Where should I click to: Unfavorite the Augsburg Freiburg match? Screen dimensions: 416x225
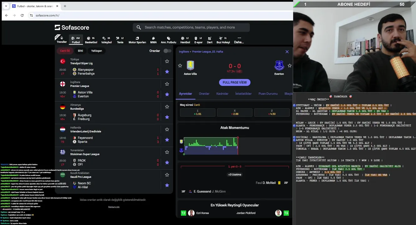(167, 117)
